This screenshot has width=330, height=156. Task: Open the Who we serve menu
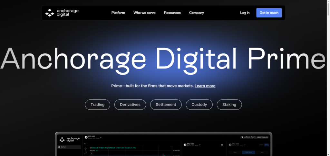[x=144, y=13]
